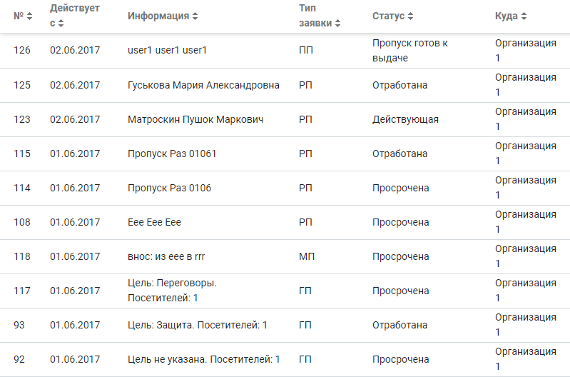Open request внос: из еее в rrr
The height and width of the screenshot is (377, 570).
click(x=285, y=256)
